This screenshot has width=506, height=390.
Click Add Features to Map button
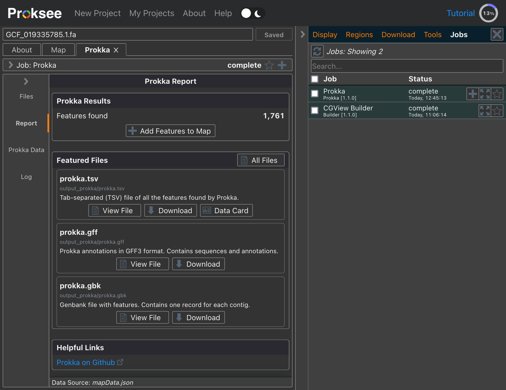click(x=171, y=131)
